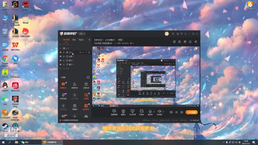
Task: Open the Windows Start menu
Action: (3, 142)
